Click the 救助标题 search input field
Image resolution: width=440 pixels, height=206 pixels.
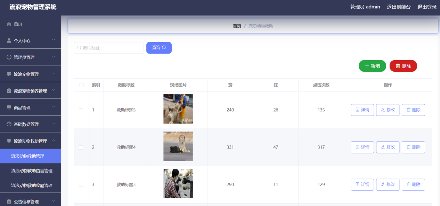click(108, 48)
